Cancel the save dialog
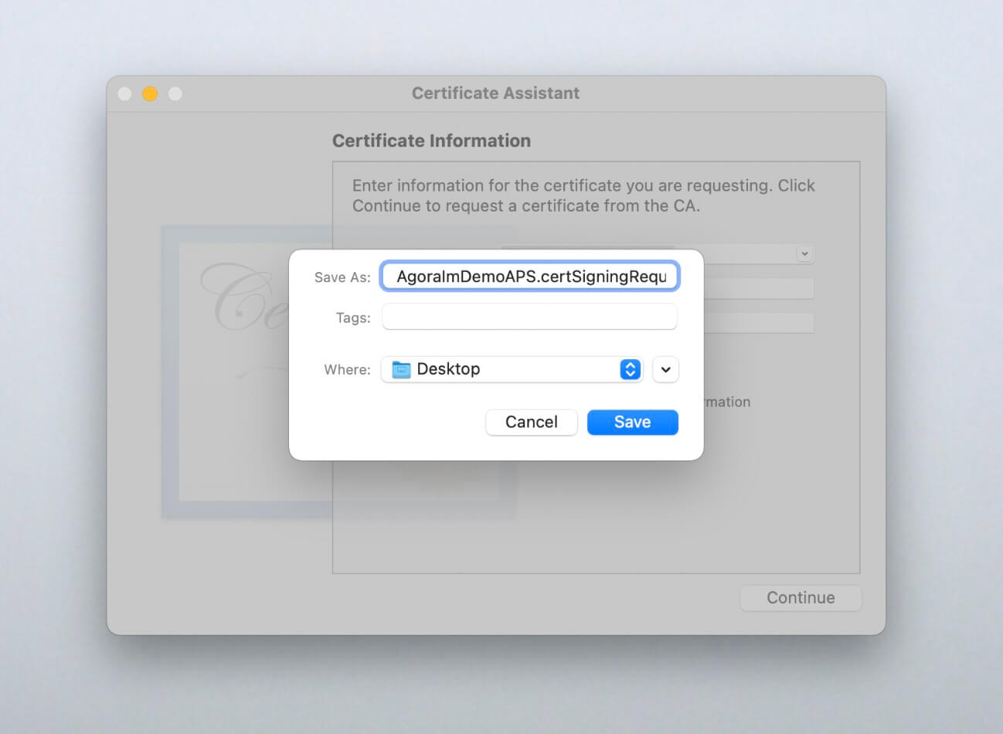The width and height of the screenshot is (1003, 734). click(531, 422)
